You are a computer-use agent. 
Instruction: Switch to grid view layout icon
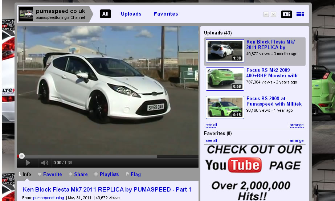300,14
